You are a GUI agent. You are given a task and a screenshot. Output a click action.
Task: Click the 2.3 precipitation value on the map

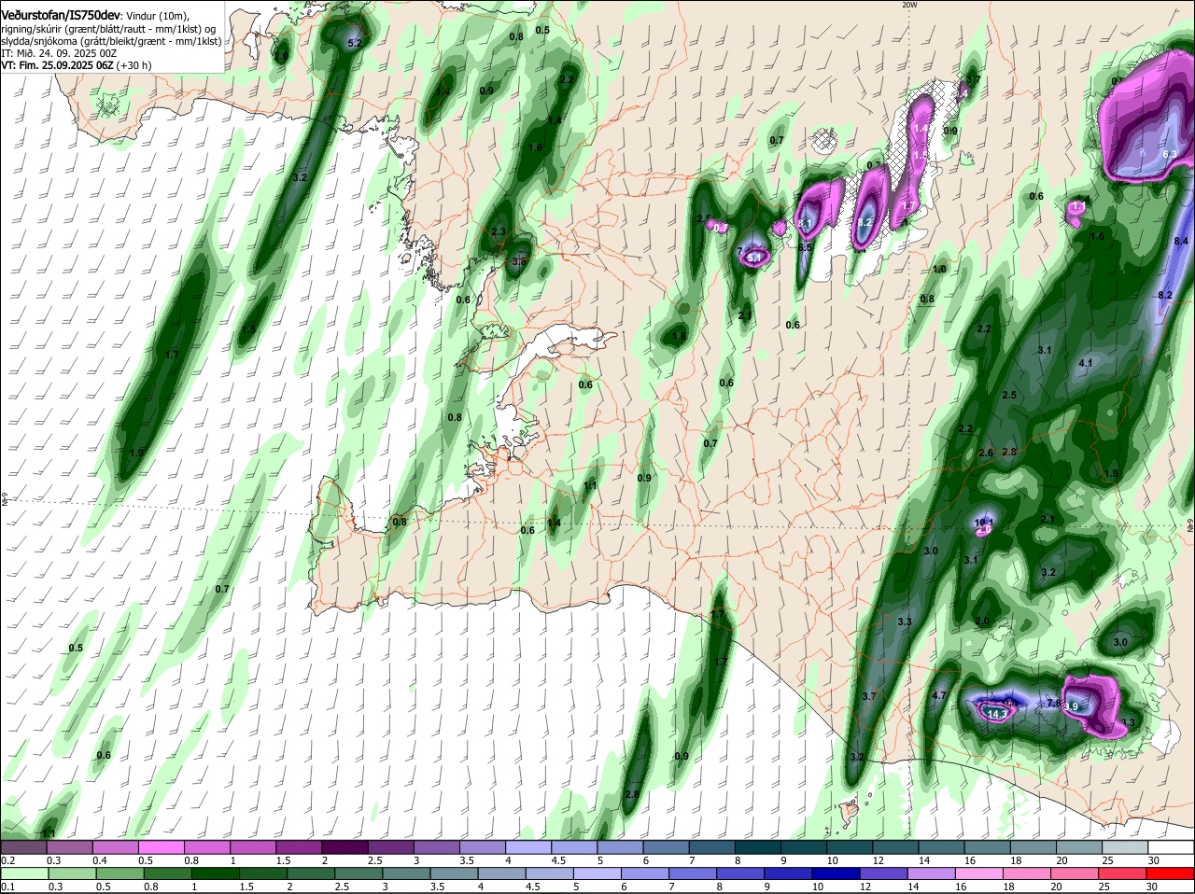499,231
